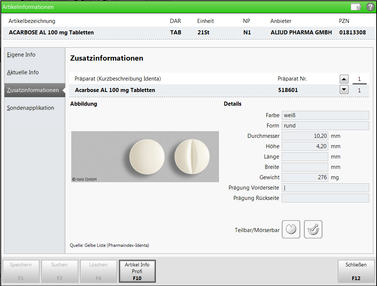The height and width of the screenshot is (286, 377).
Task: Click the Präparat (Kurzbeschreibung Identa) header
Action: 117,79
